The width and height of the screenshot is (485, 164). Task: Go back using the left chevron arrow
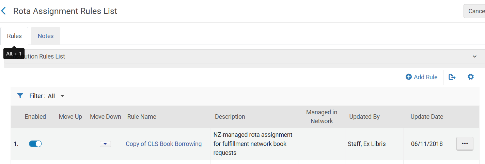[x=4, y=11]
